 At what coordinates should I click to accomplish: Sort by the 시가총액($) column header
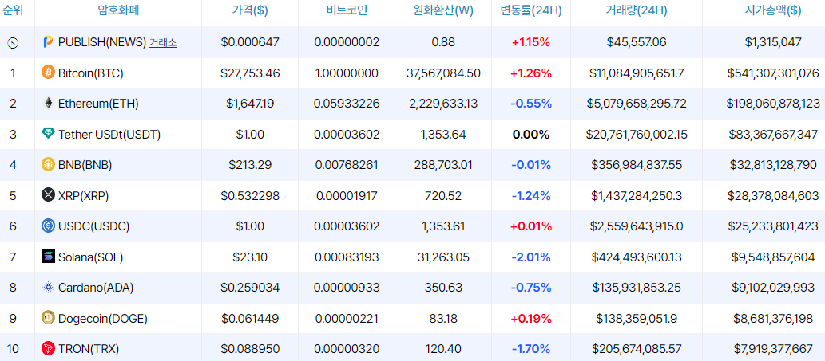pos(773,10)
